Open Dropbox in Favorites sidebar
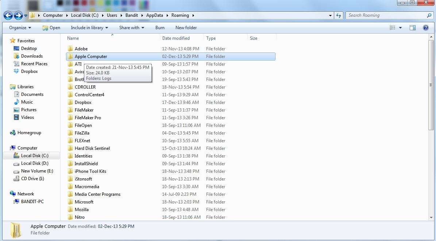This screenshot has width=436, height=241. (x=29, y=71)
